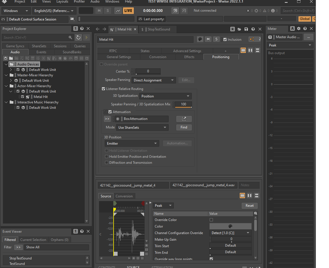Toggle the Inclusion checkbox
This screenshot has width=329, height=268.
click(225, 39)
